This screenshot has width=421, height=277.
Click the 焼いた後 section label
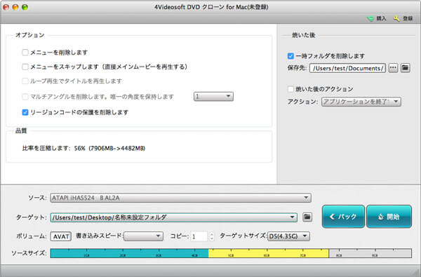[303, 35]
